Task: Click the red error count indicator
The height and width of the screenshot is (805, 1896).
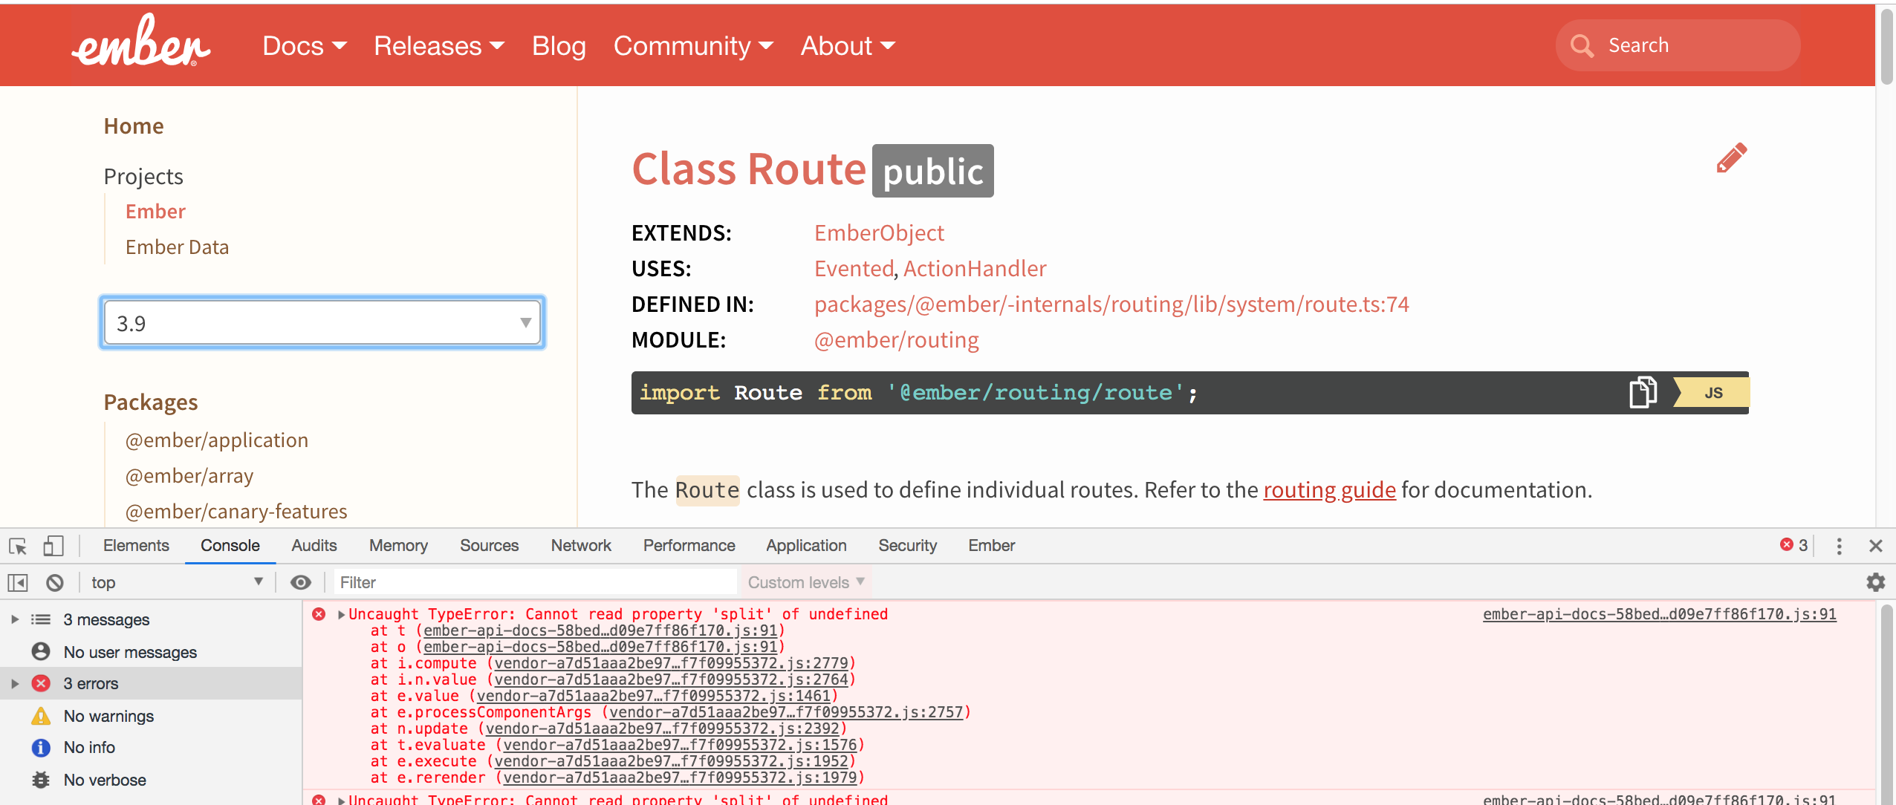Action: [1793, 546]
